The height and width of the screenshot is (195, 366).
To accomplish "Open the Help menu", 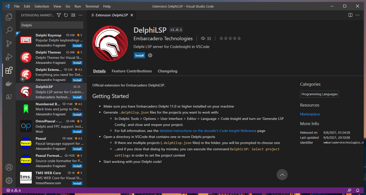I will tap(107, 6).
